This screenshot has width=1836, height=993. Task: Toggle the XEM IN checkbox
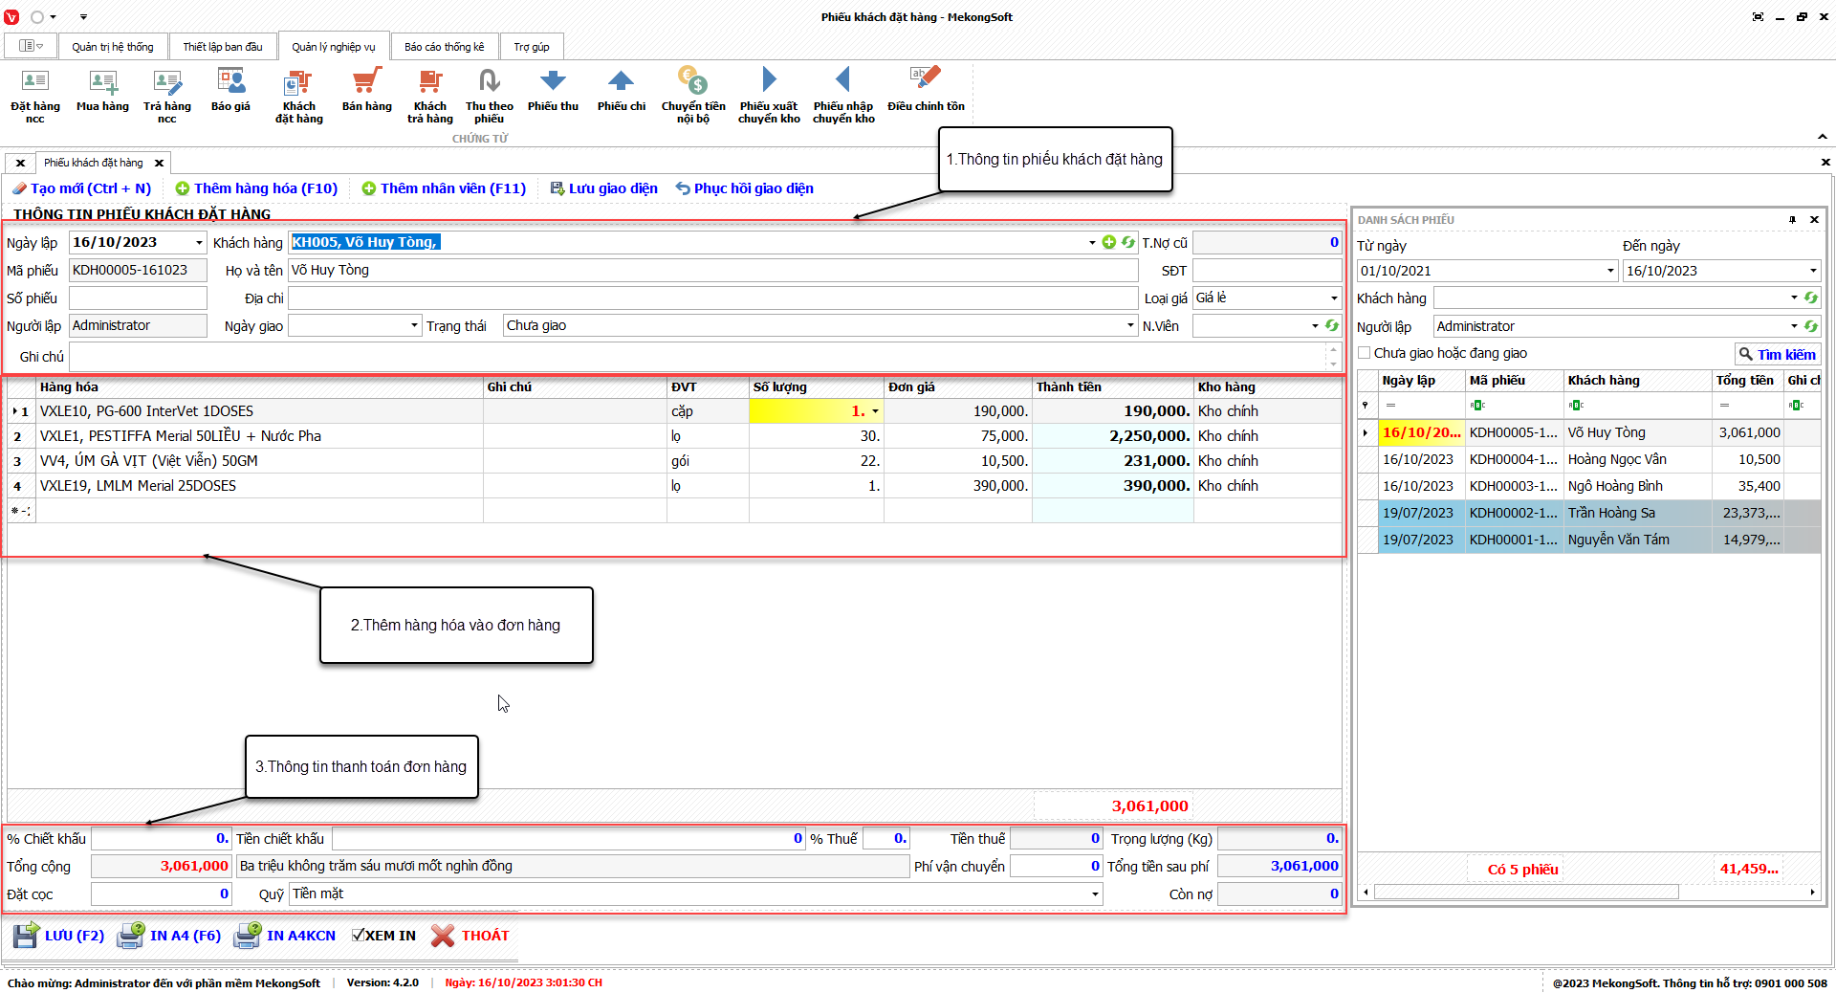tap(359, 936)
